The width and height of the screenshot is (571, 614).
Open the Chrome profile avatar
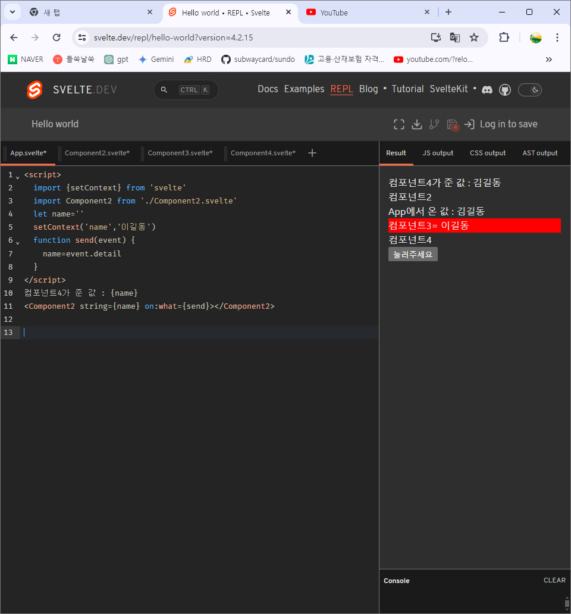pyautogui.click(x=535, y=37)
